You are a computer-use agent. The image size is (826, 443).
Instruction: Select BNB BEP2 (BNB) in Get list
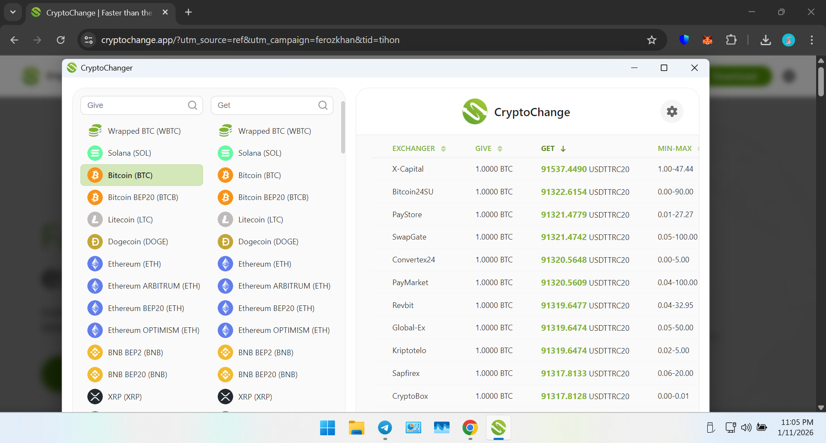pyautogui.click(x=272, y=352)
